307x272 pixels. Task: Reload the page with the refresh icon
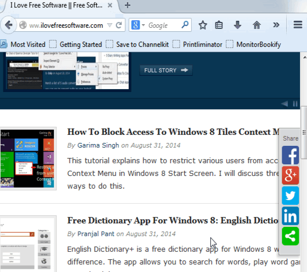click(119, 25)
